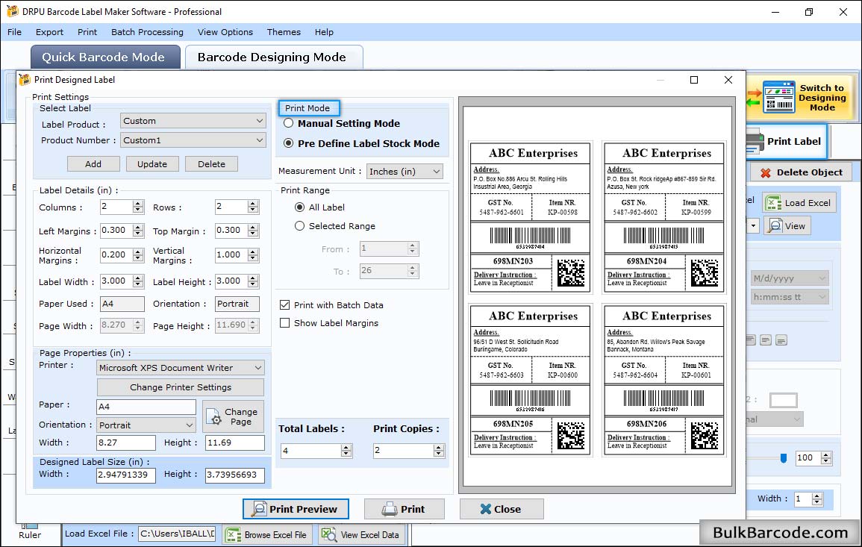This screenshot has height=547, width=862.
Task: Click the Print Preview magnifier icon
Action: (258, 509)
